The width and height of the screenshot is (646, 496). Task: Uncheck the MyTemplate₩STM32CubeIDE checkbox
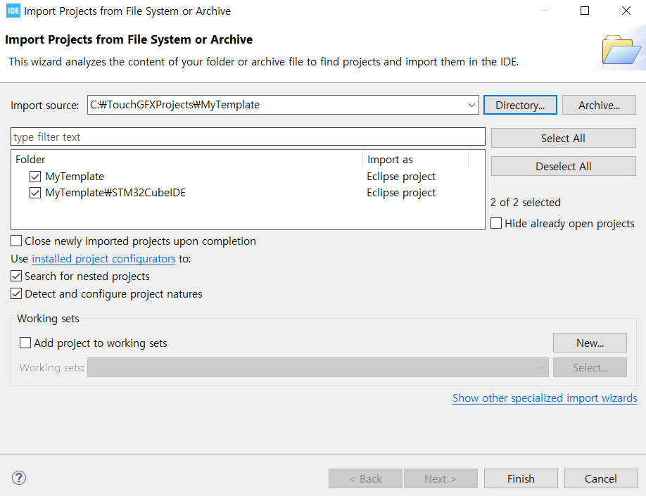(x=35, y=193)
